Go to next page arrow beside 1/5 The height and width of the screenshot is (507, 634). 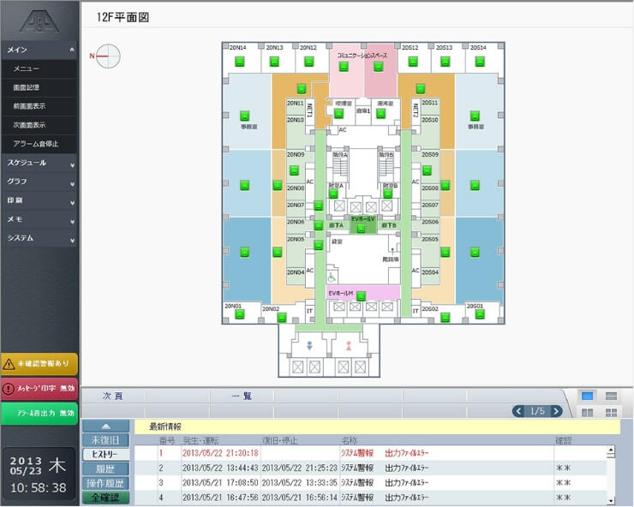556,411
